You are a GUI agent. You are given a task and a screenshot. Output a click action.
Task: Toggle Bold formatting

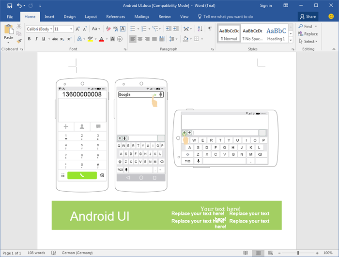29,39
